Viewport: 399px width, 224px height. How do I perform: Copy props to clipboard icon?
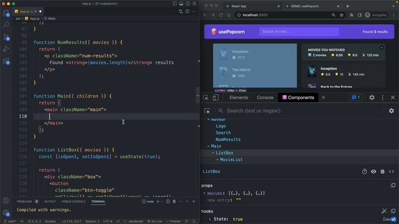393,185
